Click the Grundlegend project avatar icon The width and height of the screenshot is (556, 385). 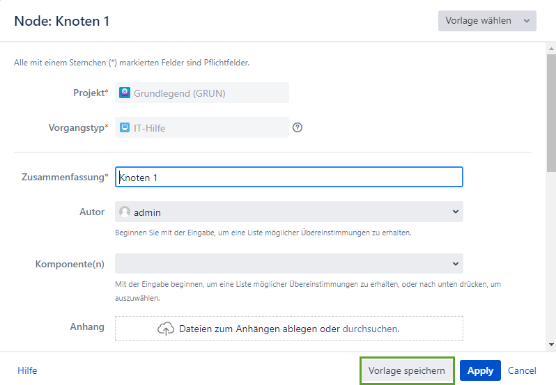click(125, 93)
